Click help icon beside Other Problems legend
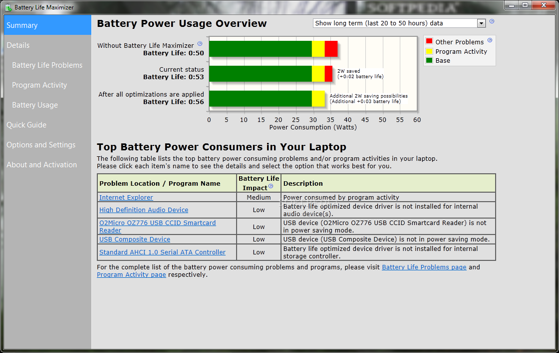This screenshot has height=353, width=559. point(490,40)
